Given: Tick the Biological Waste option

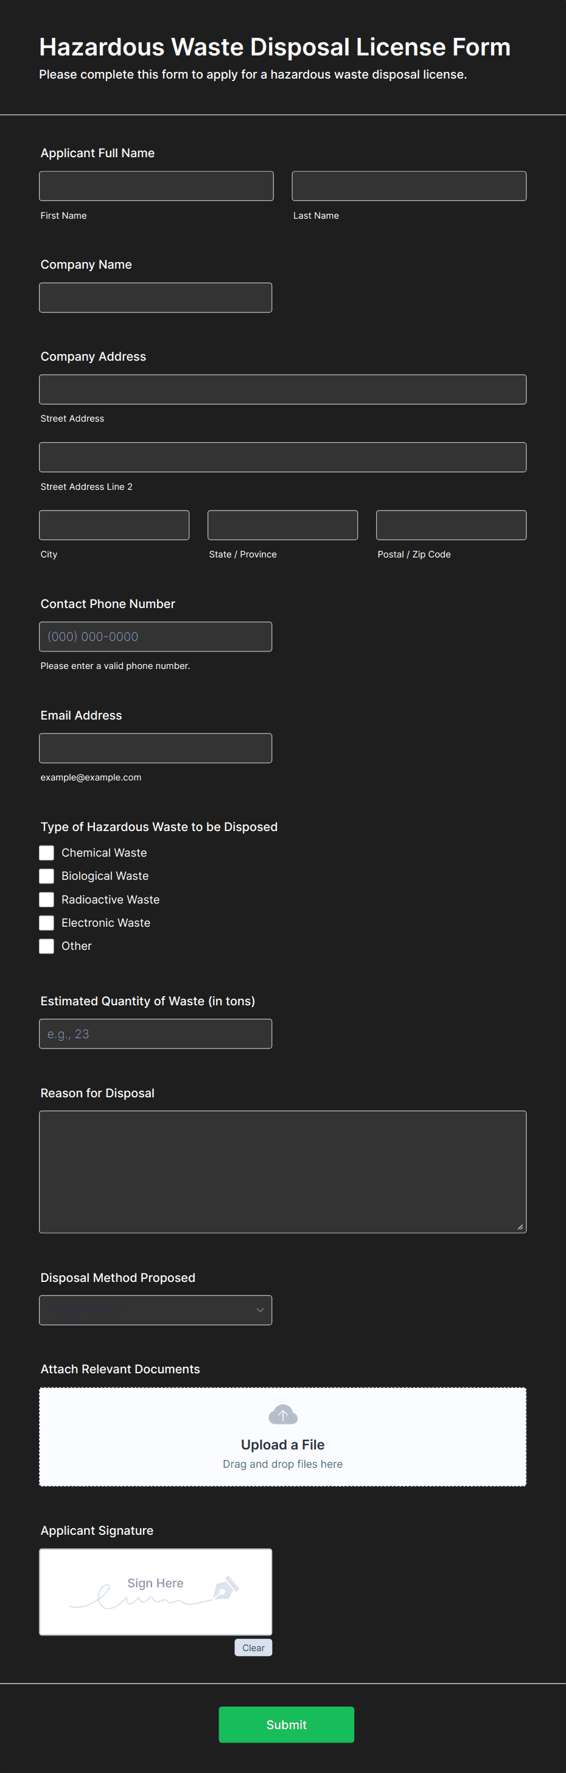Looking at the screenshot, I should [x=46, y=876].
